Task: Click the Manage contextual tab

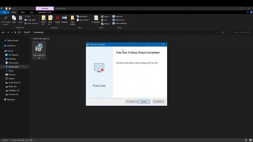Action: [45, 8]
